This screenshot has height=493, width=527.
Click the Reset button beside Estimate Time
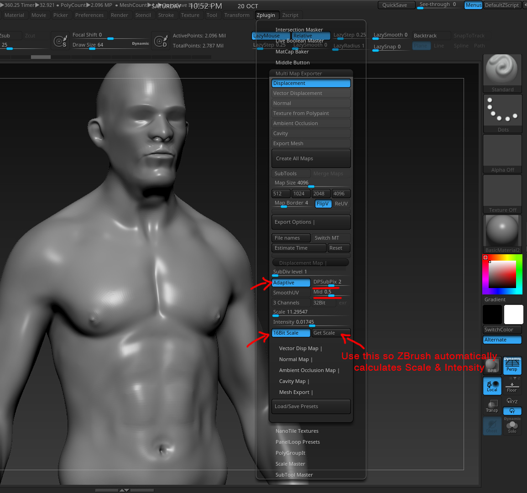[x=339, y=248]
